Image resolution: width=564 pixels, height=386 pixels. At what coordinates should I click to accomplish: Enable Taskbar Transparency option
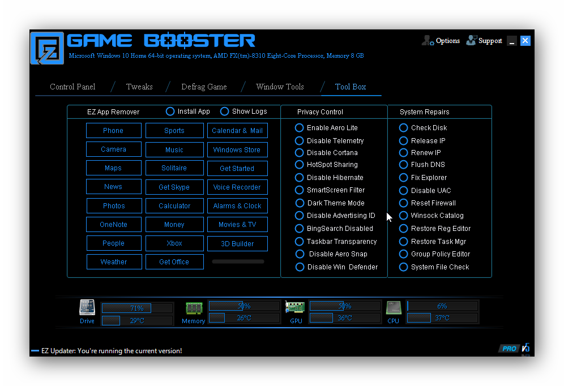(x=299, y=242)
